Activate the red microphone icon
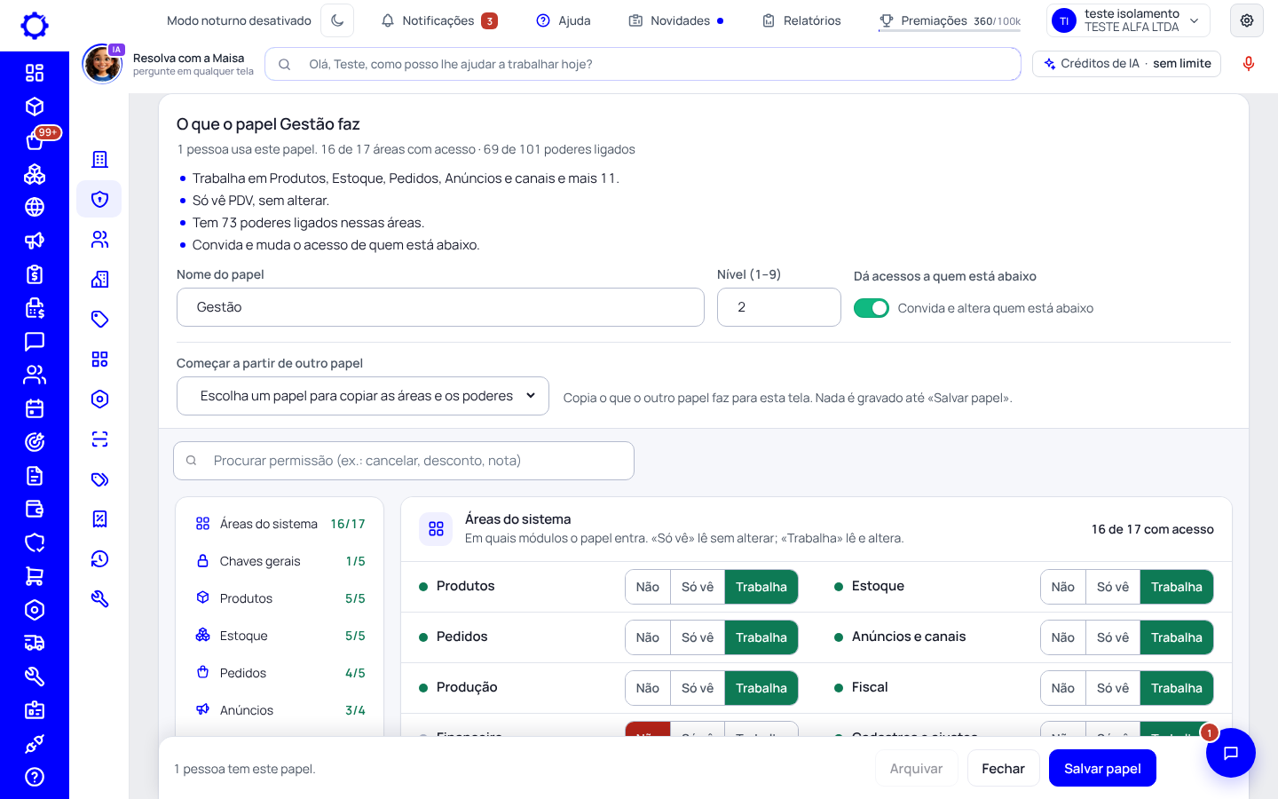The width and height of the screenshot is (1278, 799). click(x=1249, y=64)
